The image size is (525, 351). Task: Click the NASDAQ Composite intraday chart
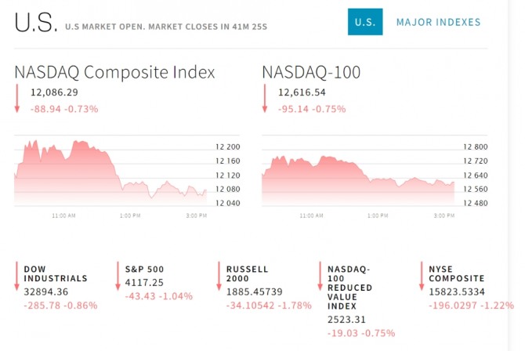click(110, 174)
